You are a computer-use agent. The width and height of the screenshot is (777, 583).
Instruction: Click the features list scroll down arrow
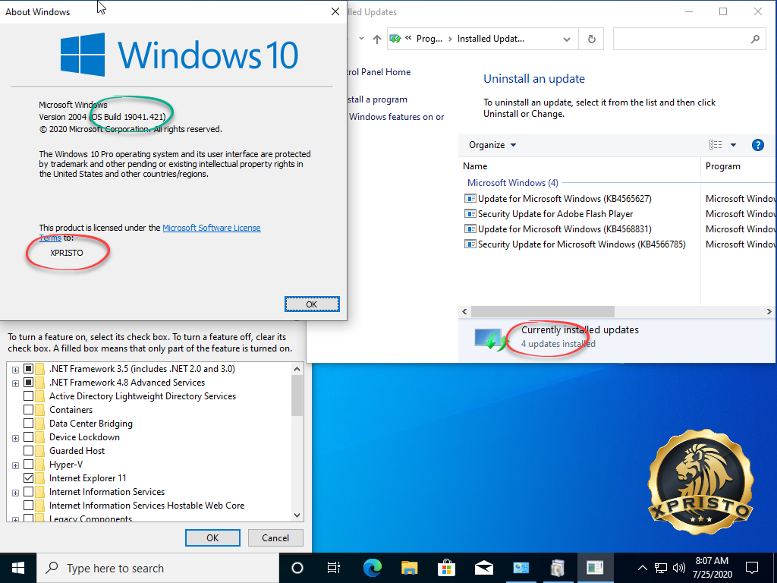(x=297, y=515)
